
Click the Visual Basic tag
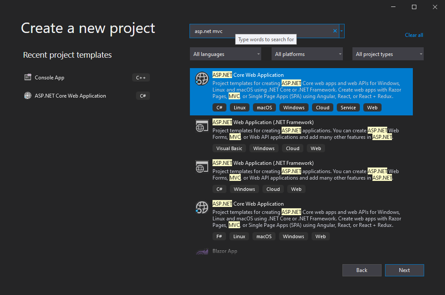[229, 148]
